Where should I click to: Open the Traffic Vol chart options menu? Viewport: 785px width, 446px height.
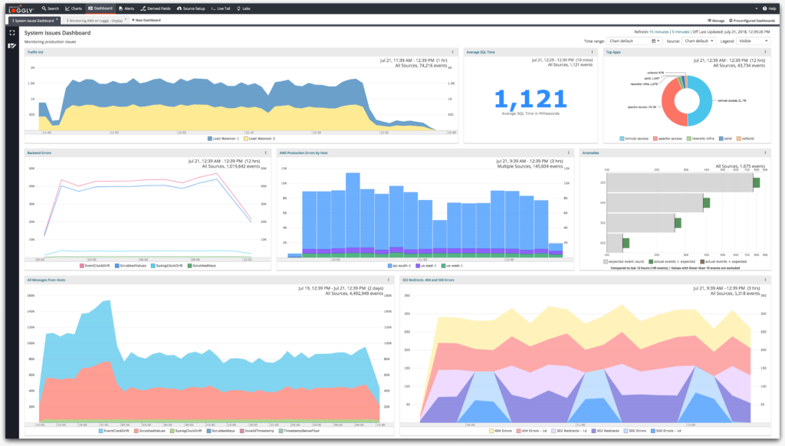[452, 52]
